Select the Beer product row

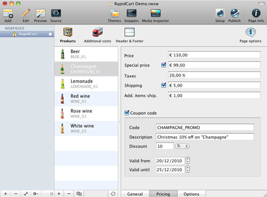[86, 54]
